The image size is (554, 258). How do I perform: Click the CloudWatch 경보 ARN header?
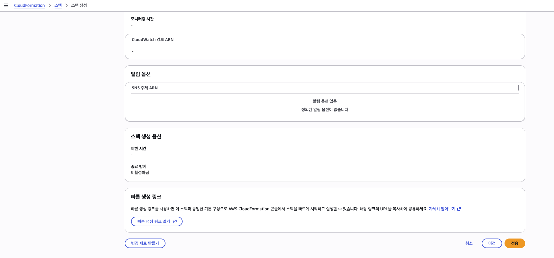point(153,40)
